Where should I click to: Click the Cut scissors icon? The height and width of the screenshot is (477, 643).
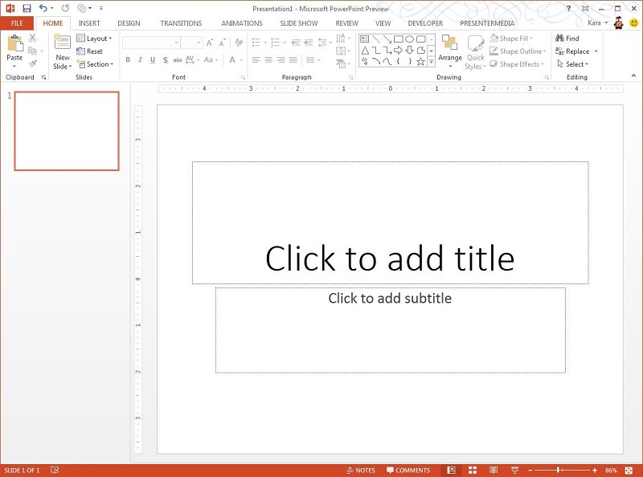pos(33,38)
